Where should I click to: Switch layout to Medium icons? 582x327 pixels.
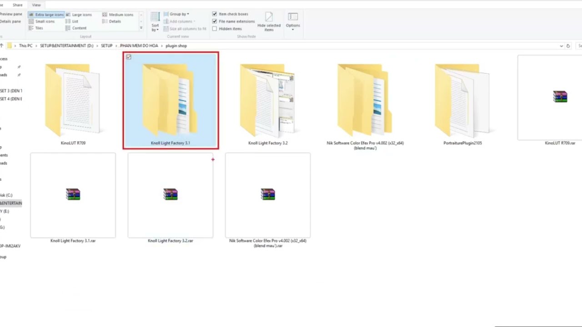[x=118, y=15]
